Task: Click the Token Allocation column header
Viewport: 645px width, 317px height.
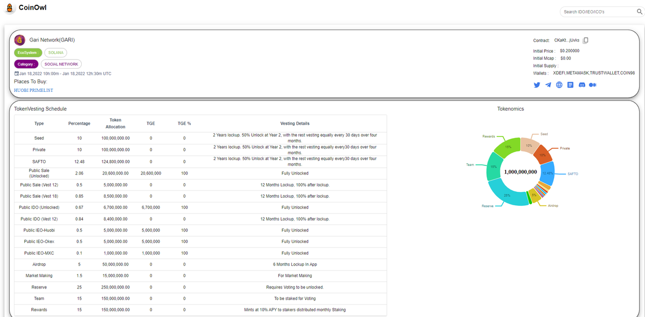Action: pos(115,124)
